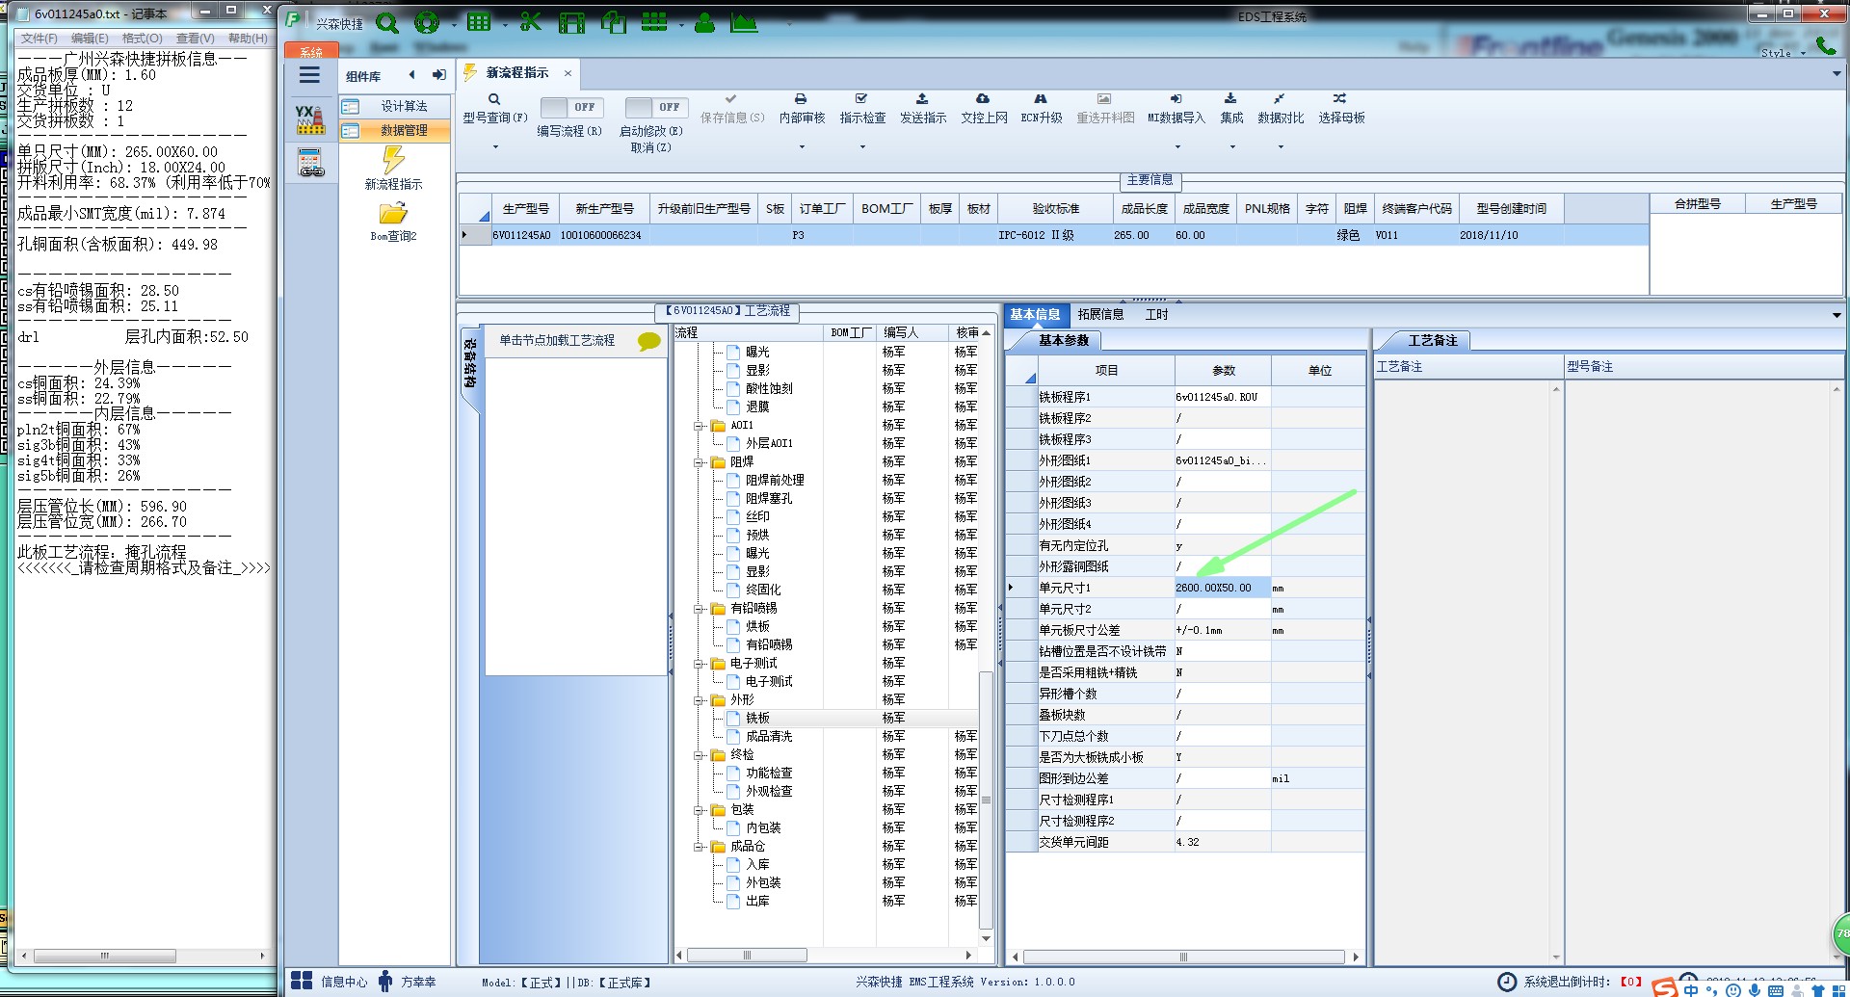
Task: Close the 新流程指示 tab
Action: point(568,73)
